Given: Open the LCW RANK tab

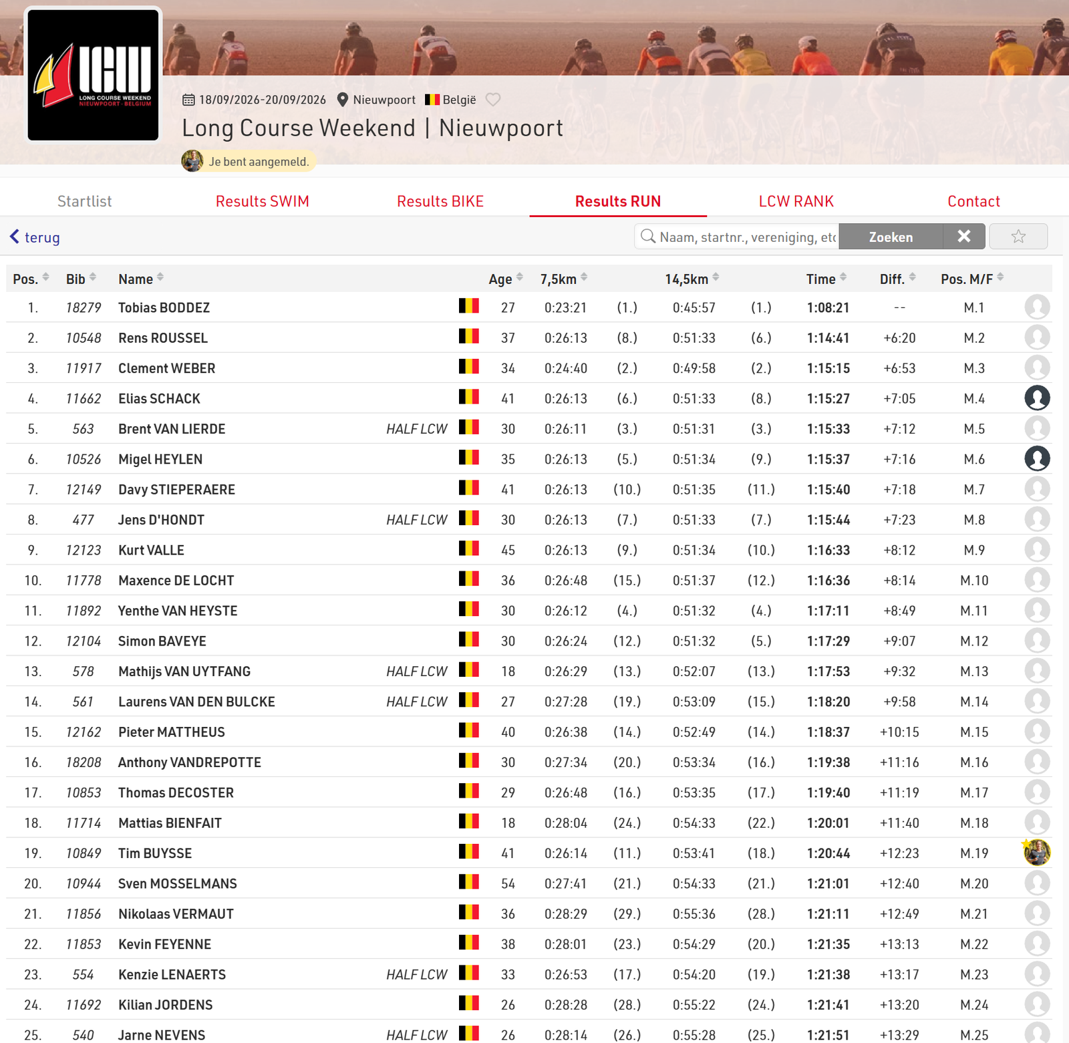Looking at the screenshot, I should tap(796, 201).
